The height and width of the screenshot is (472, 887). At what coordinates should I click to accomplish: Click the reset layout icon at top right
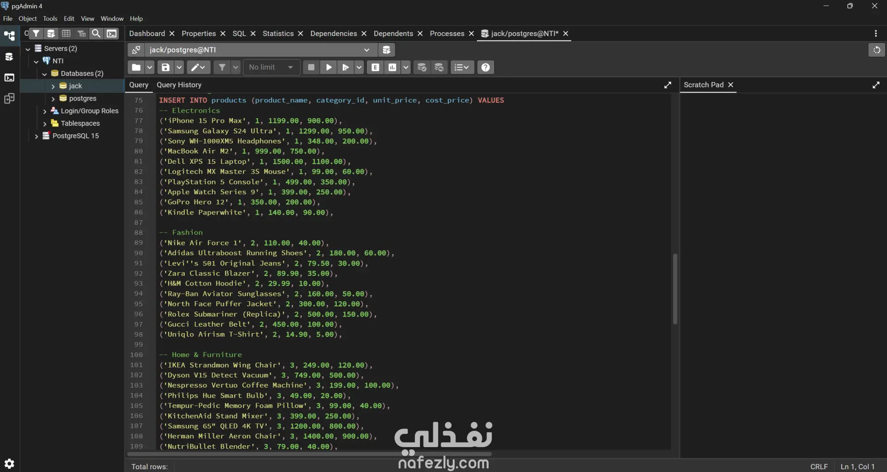pos(876,50)
